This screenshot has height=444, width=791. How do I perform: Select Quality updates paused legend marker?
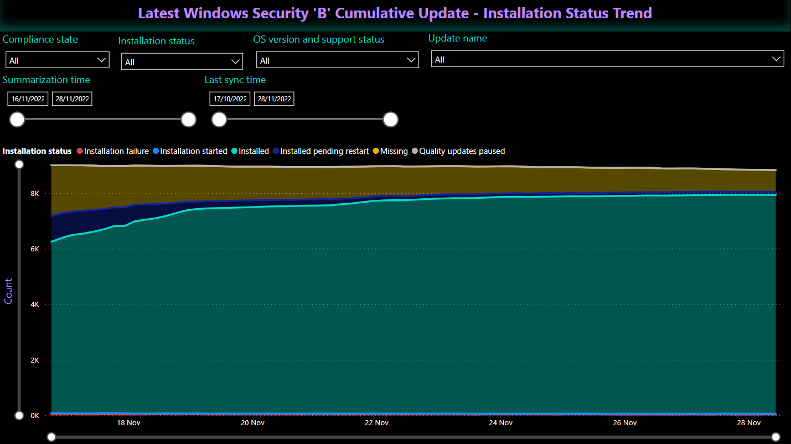415,151
